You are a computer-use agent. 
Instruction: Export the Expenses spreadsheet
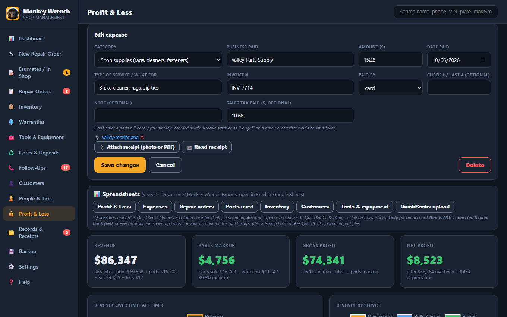click(155, 207)
